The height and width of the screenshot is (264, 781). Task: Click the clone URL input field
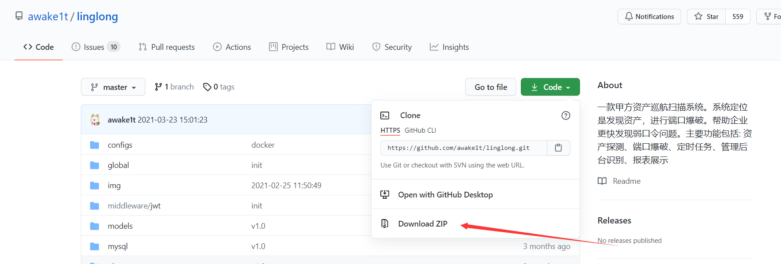point(463,148)
